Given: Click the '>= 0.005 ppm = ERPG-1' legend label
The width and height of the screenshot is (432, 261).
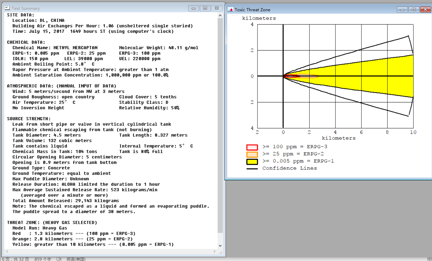Looking at the screenshot, I should click(298, 161).
